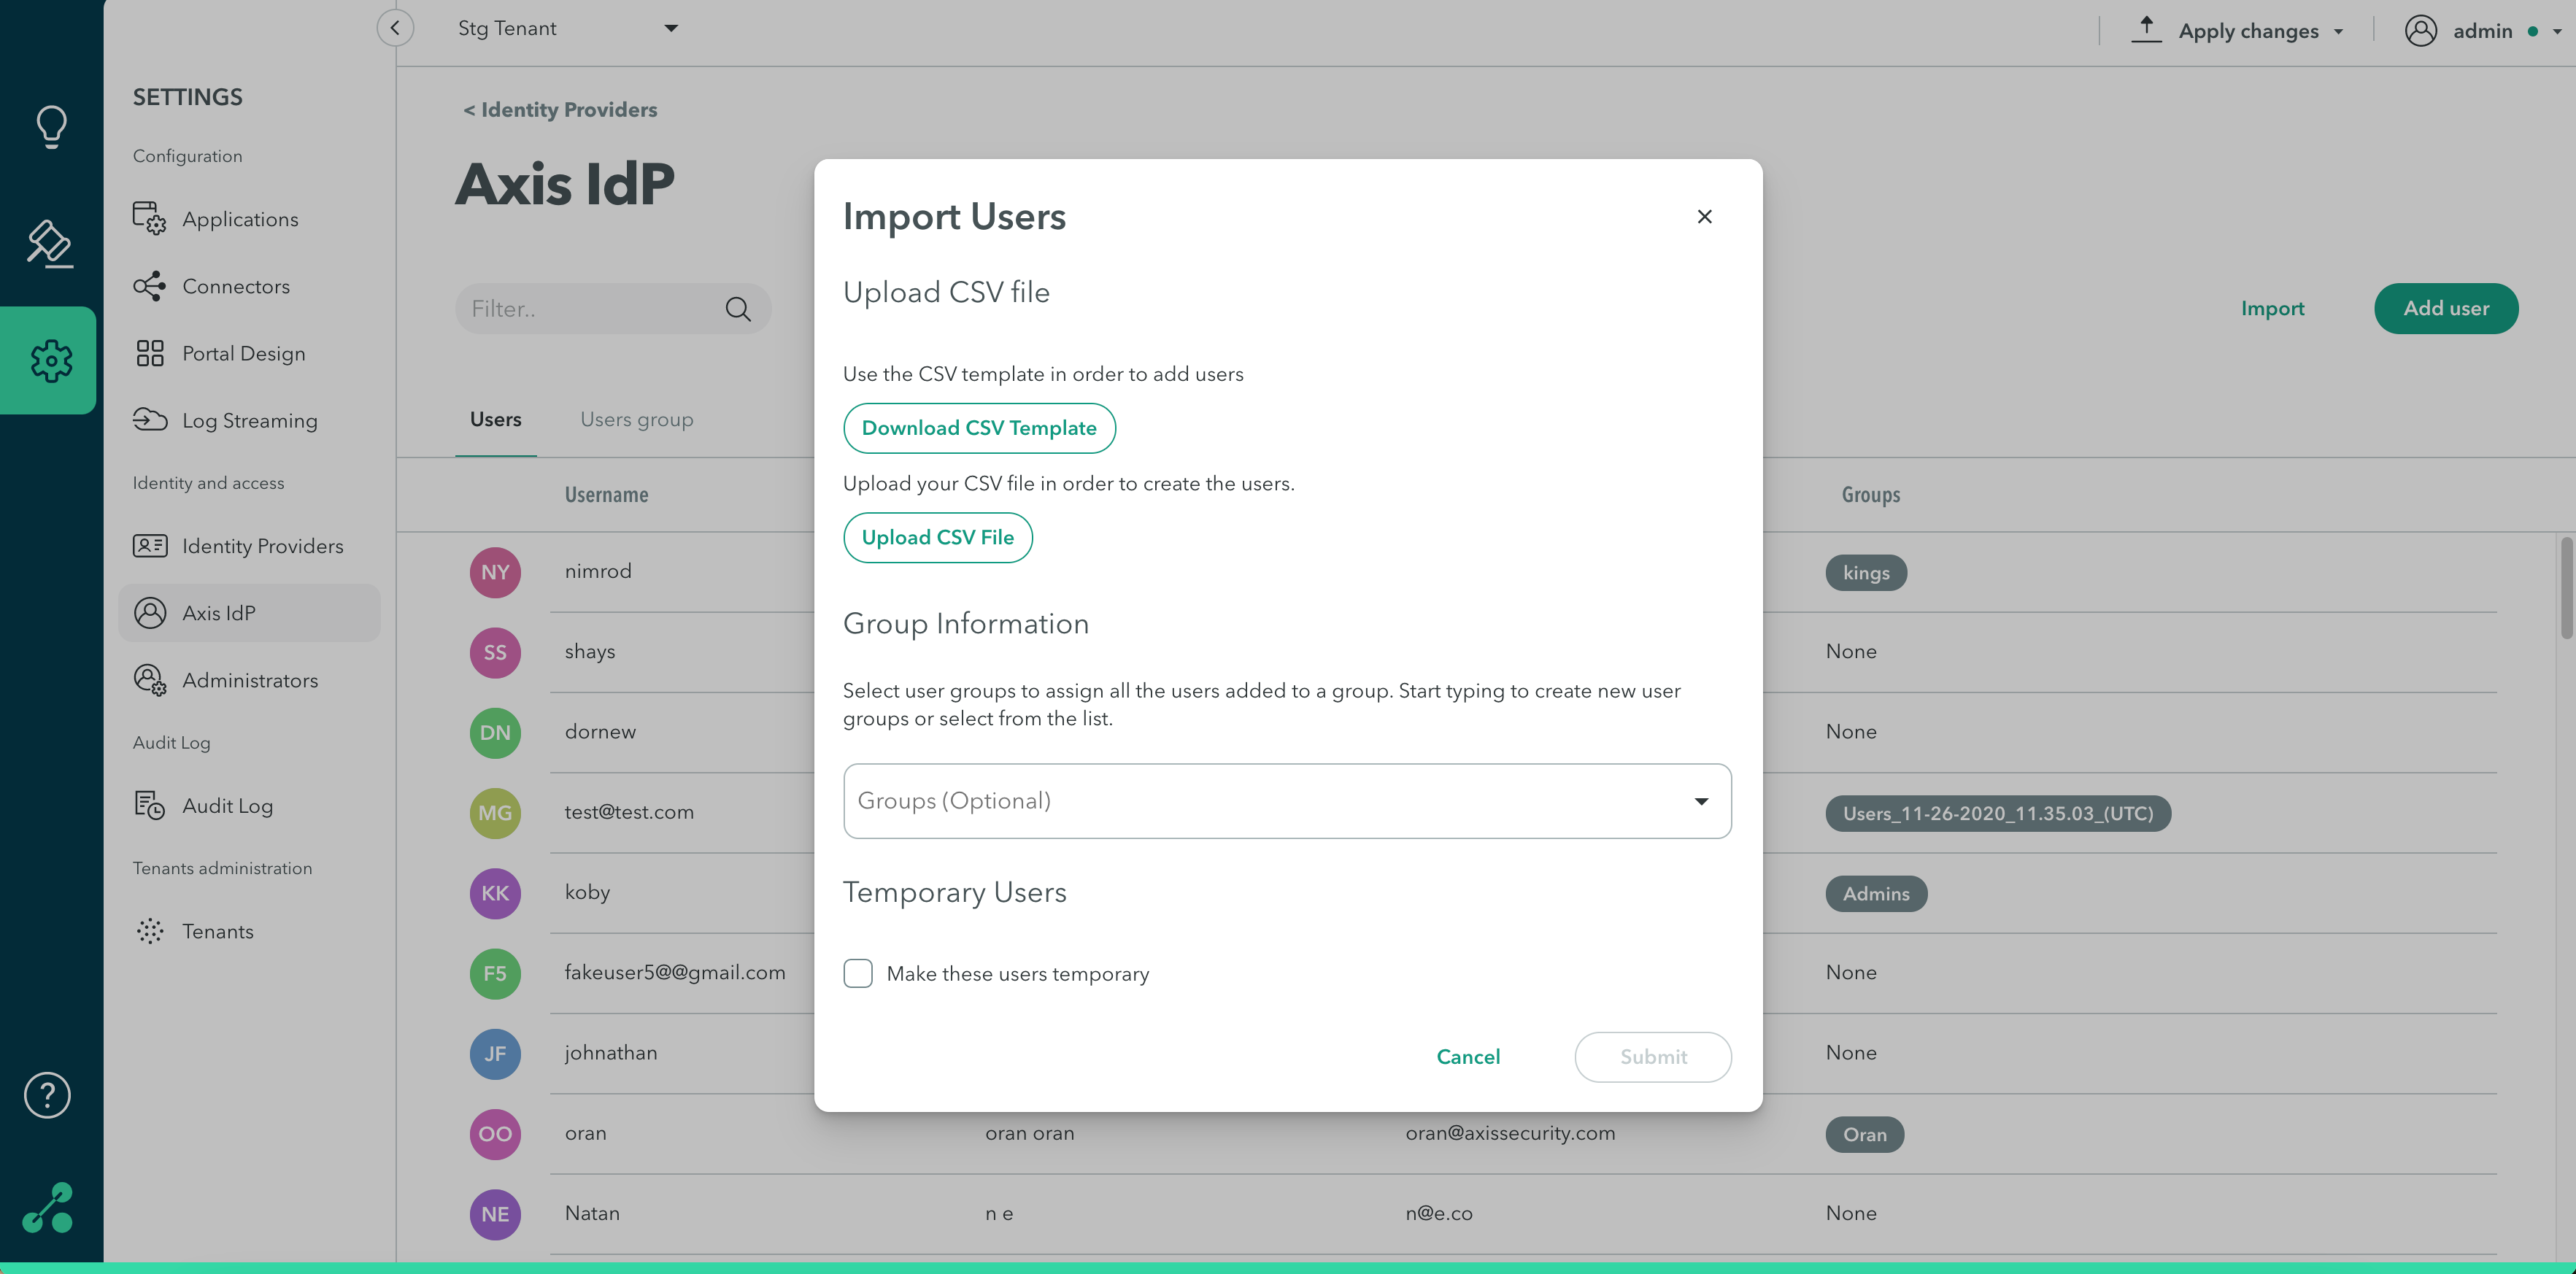
Task: Check the Make these users temporary checkbox
Action: [x=858, y=973]
